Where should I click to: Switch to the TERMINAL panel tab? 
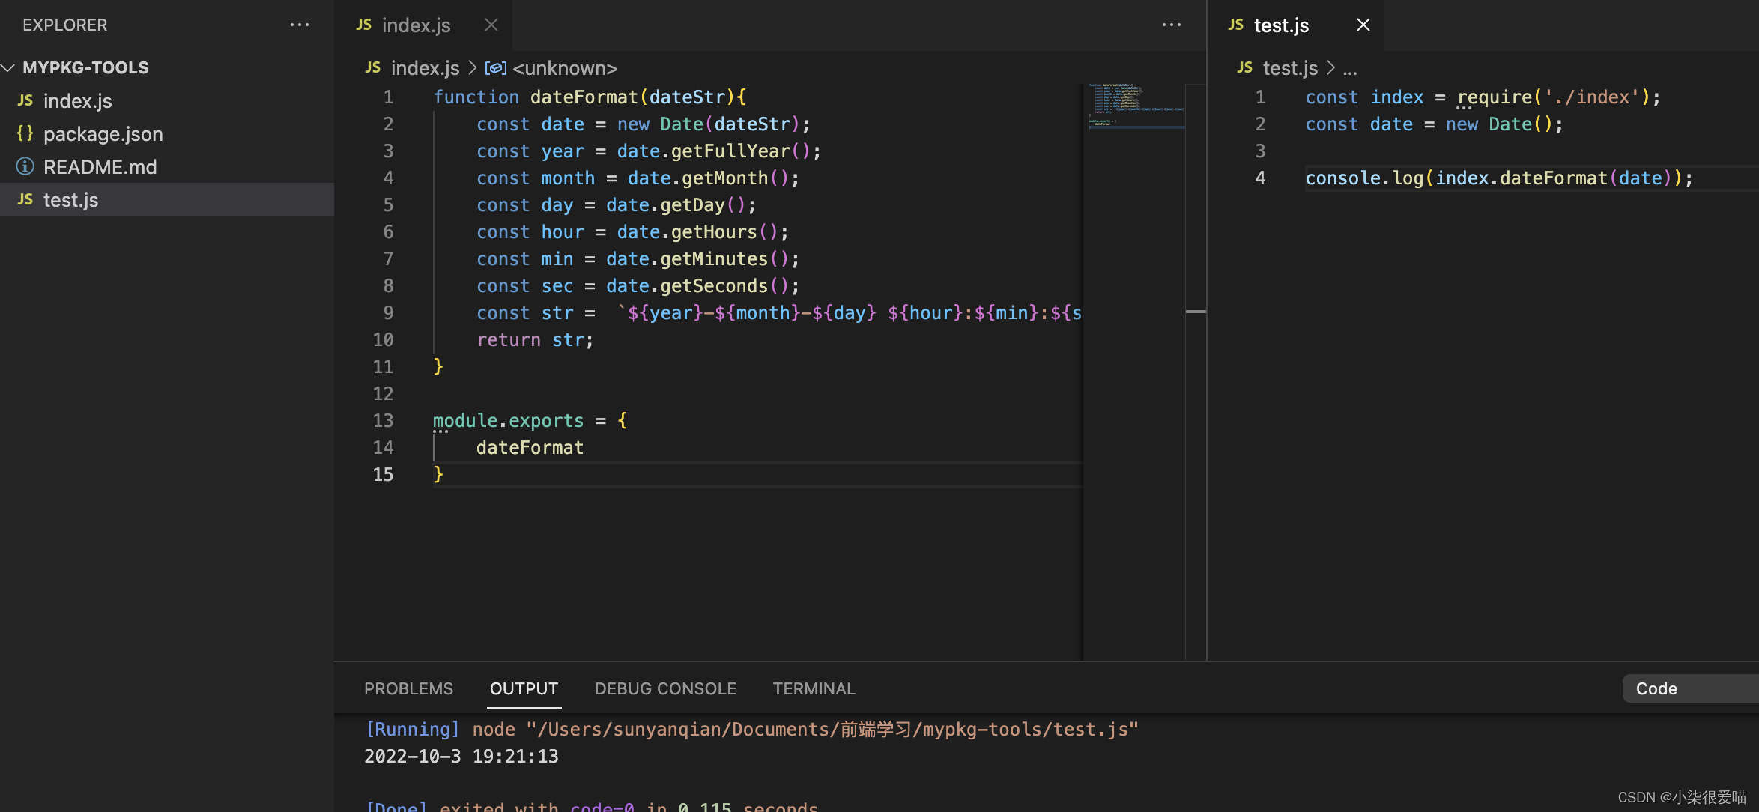click(814, 688)
